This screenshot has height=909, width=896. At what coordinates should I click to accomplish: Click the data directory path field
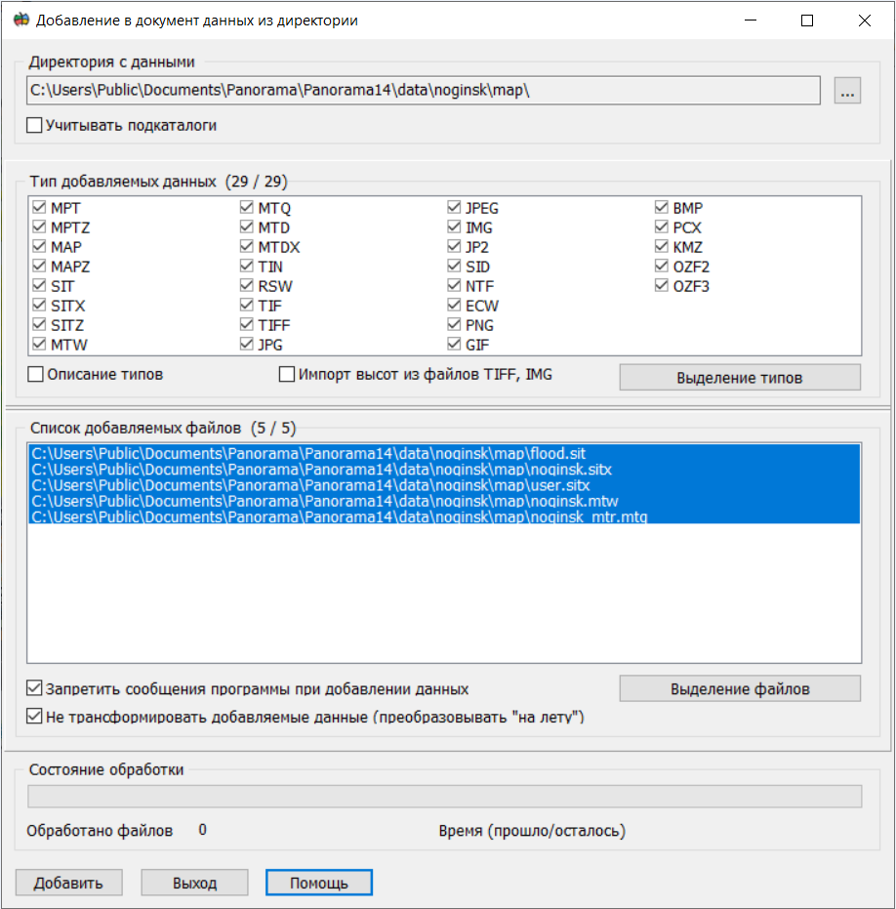click(x=424, y=91)
